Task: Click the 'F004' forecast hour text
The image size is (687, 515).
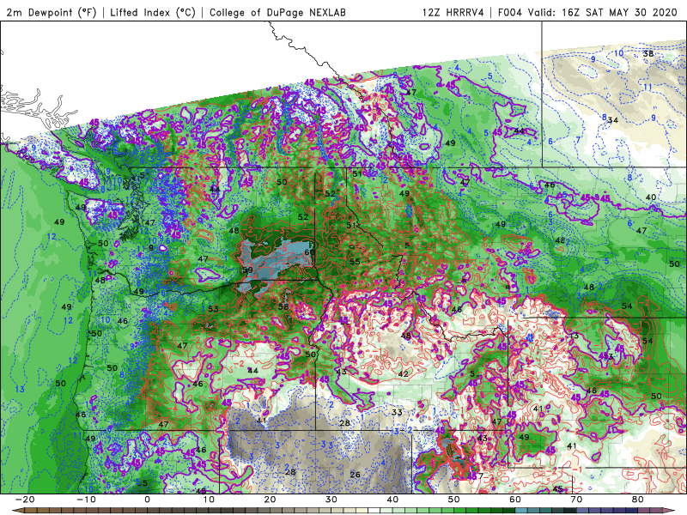Action: (510, 13)
